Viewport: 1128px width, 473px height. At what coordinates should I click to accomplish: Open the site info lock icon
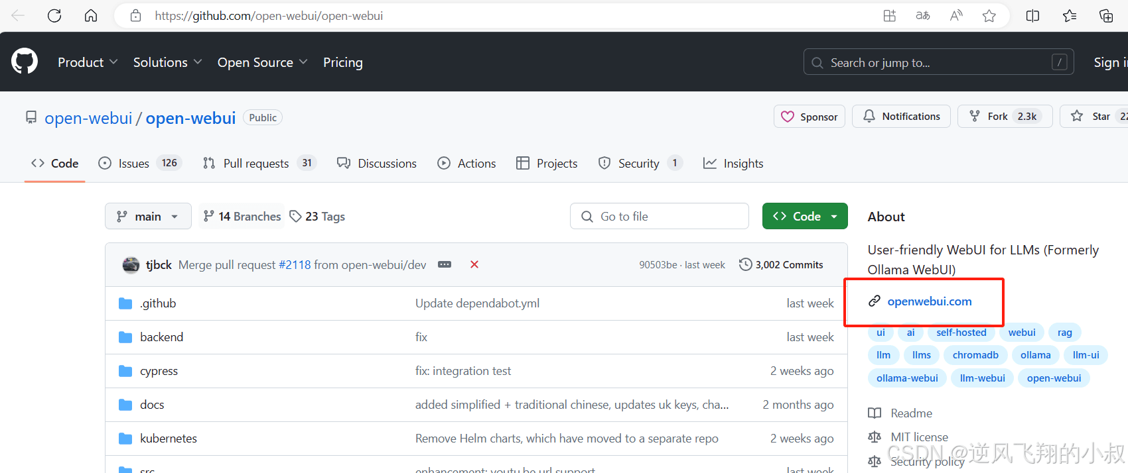point(136,16)
